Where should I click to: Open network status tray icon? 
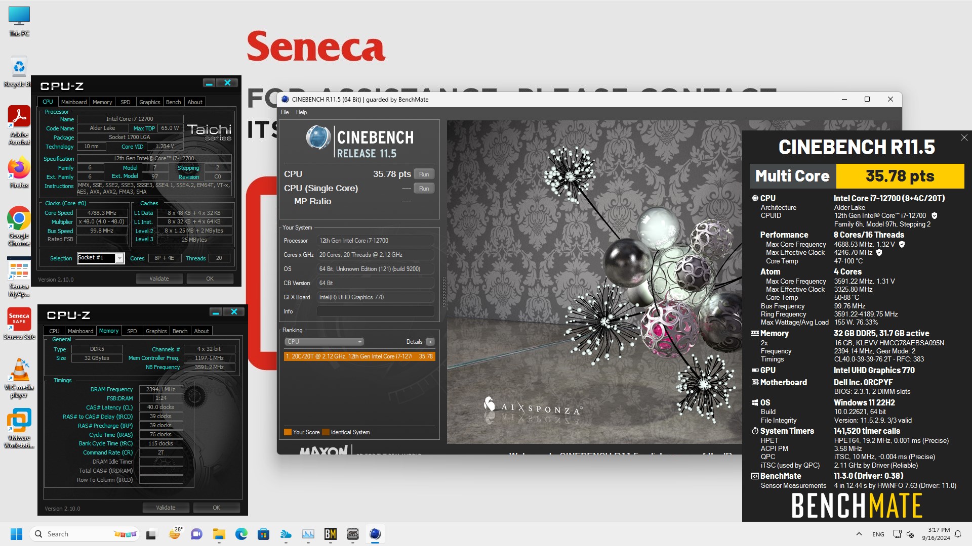[x=897, y=534]
